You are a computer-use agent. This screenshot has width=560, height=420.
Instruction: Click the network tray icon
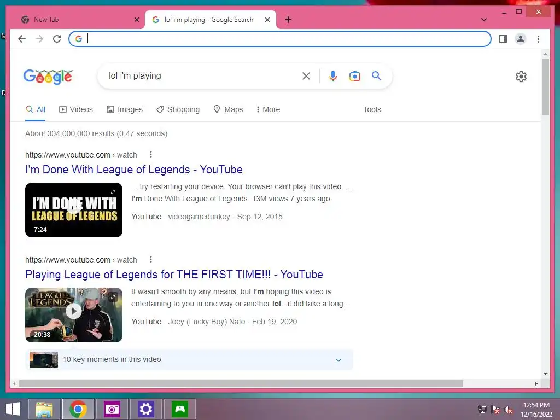[x=482, y=410]
